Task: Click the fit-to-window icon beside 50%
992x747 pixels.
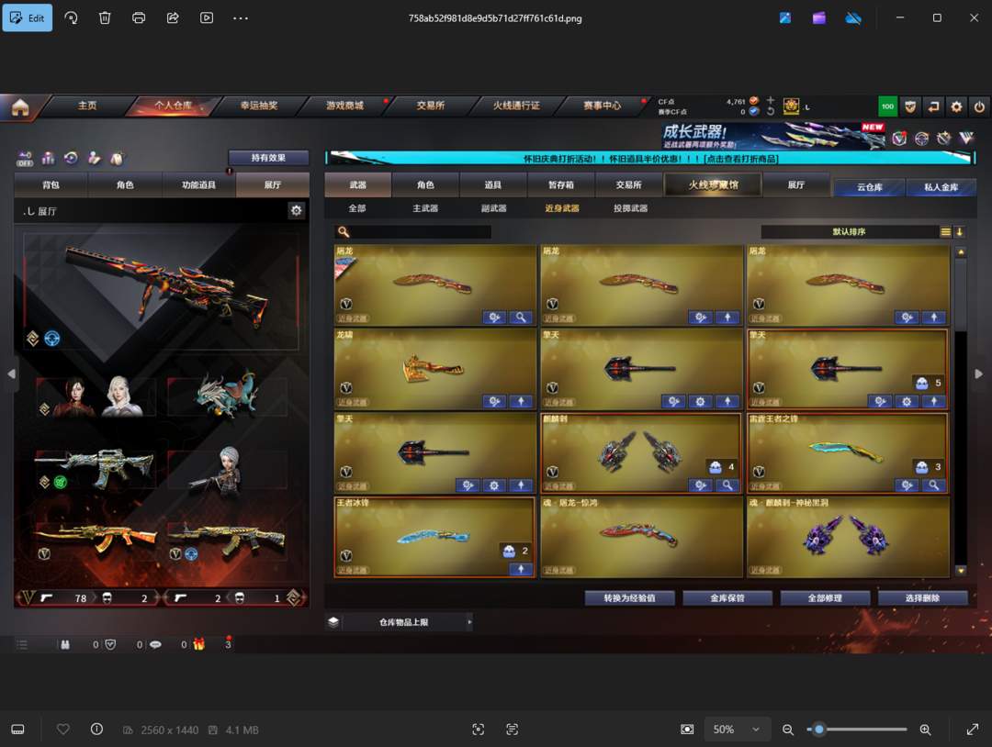Action: 687,730
